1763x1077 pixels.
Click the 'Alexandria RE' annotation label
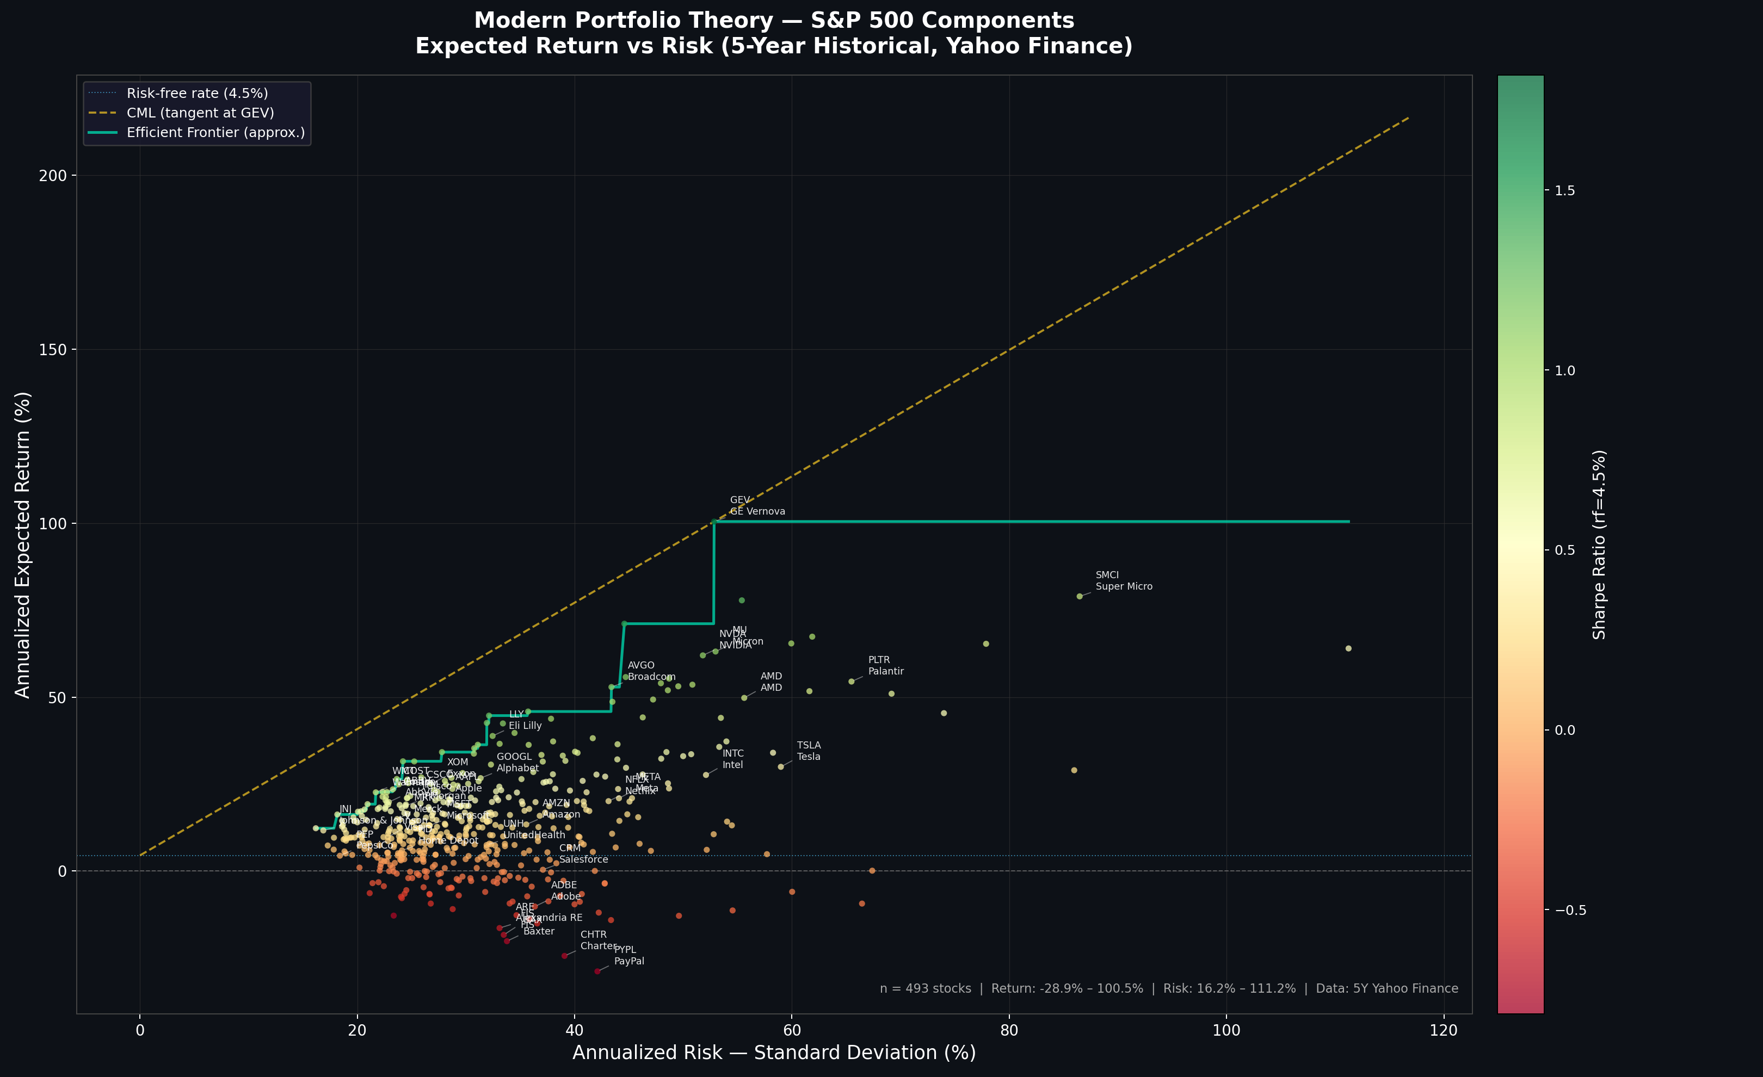549,918
